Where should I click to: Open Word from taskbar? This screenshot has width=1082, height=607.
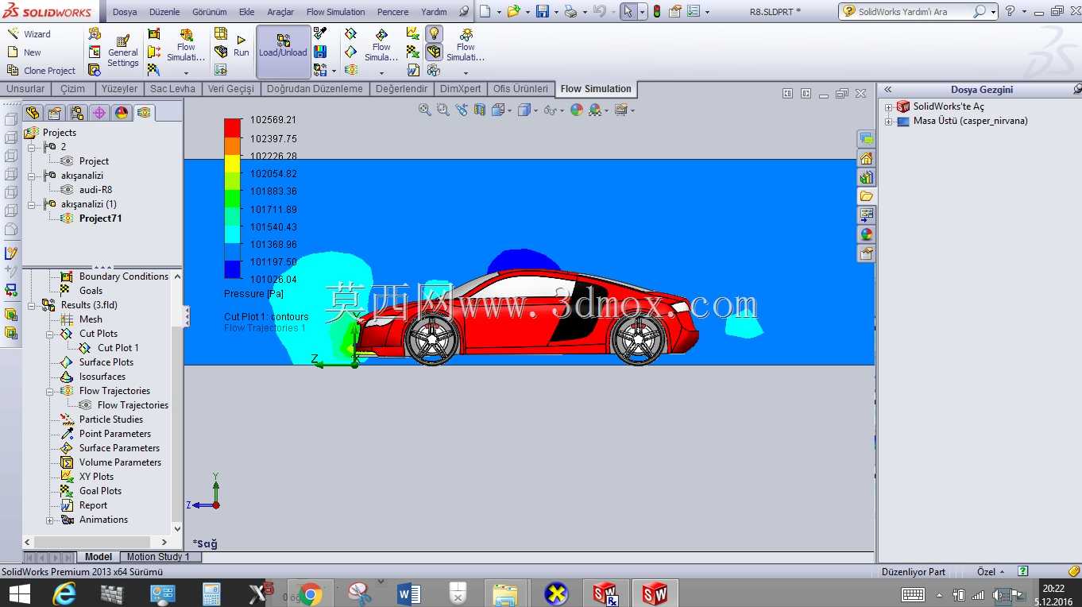pyautogui.click(x=409, y=593)
